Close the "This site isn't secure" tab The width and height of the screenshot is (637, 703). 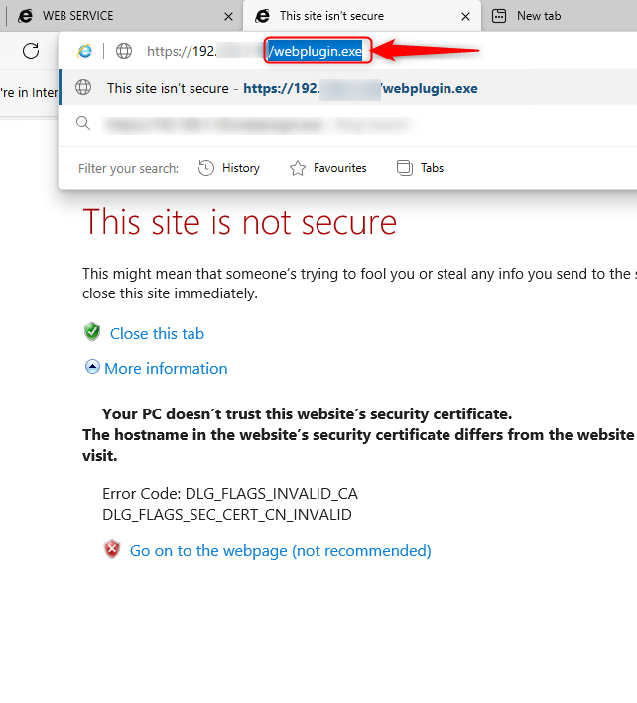point(465,16)
